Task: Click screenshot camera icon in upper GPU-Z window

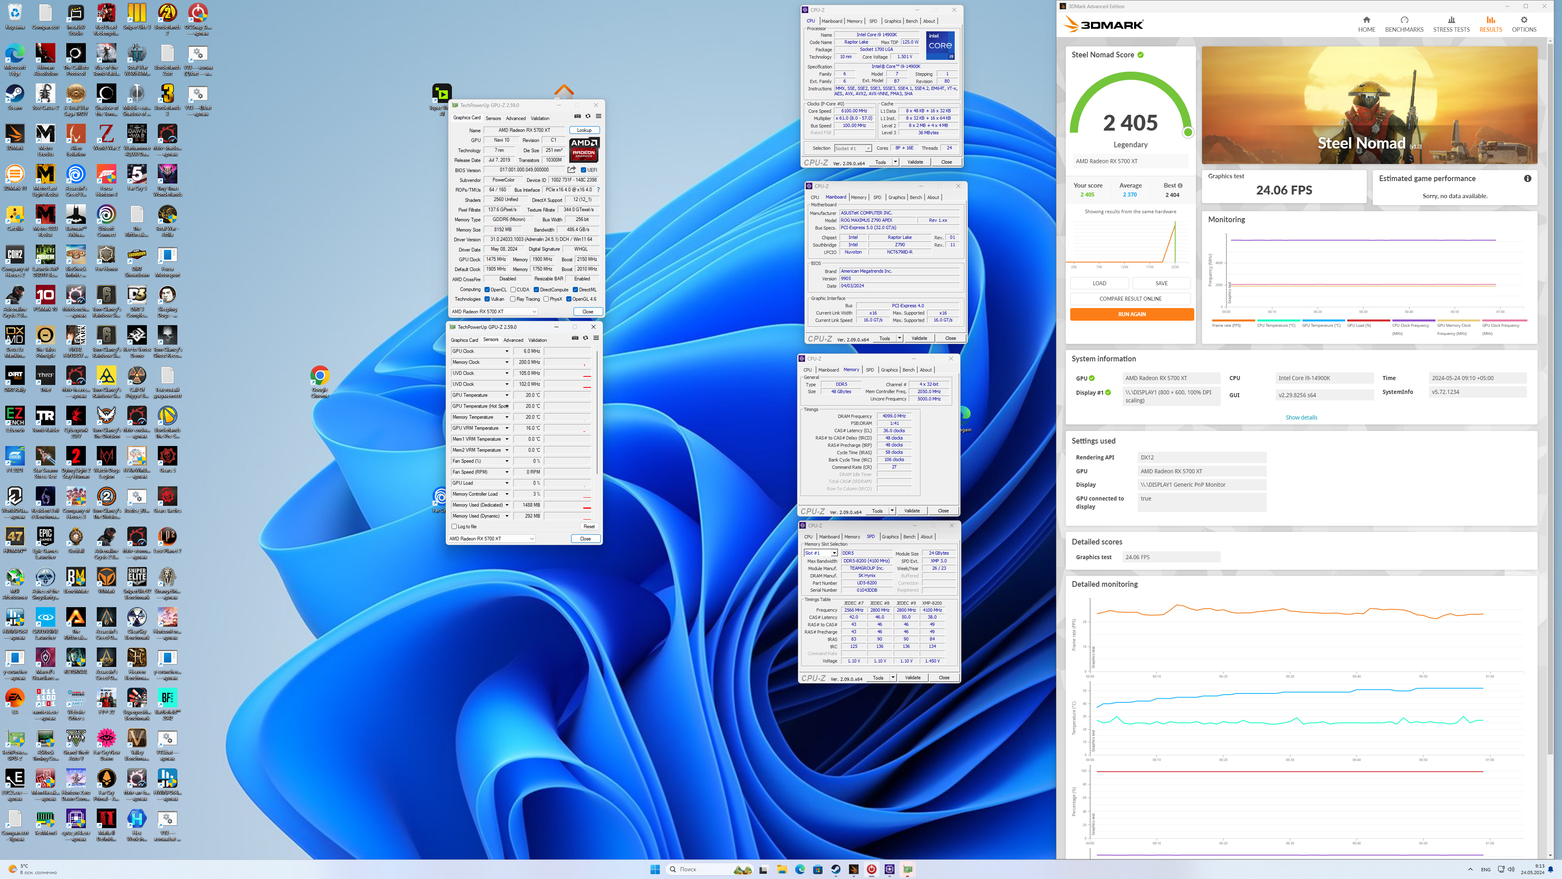Action: pos(577,116)
